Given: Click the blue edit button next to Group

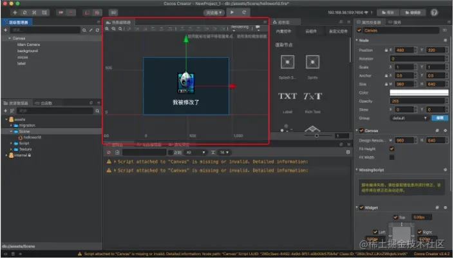Looking at the screenshot, I should [x=440, y=118].
